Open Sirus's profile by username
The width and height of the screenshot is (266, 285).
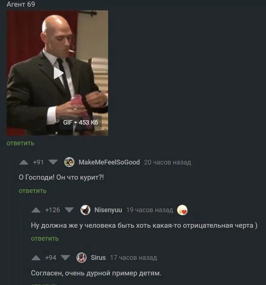click(98, 258)
